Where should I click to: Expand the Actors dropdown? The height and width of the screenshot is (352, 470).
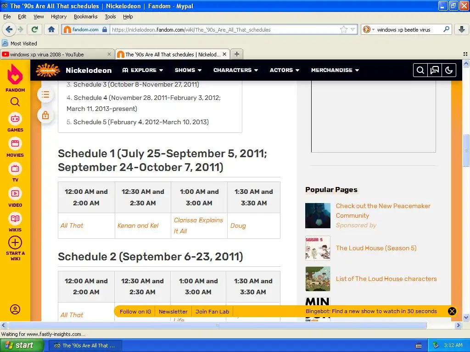[285, 70]
